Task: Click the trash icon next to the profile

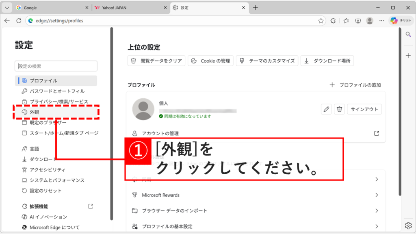Action: 339,109
